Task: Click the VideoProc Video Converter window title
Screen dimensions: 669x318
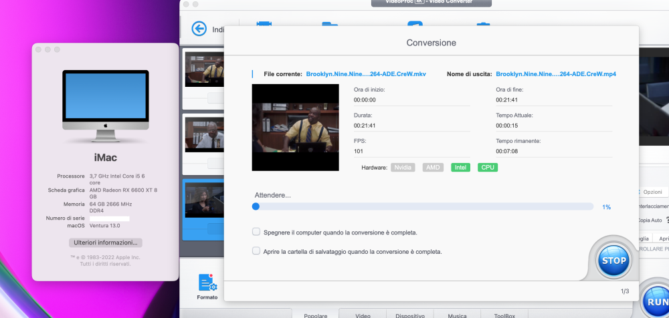Action: point(431,3)
